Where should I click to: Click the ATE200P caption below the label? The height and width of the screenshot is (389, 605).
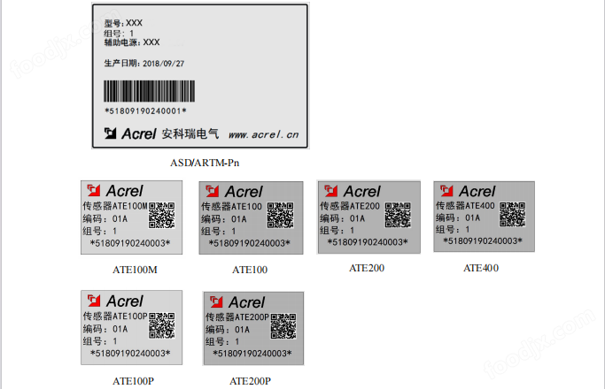[250, 381]
